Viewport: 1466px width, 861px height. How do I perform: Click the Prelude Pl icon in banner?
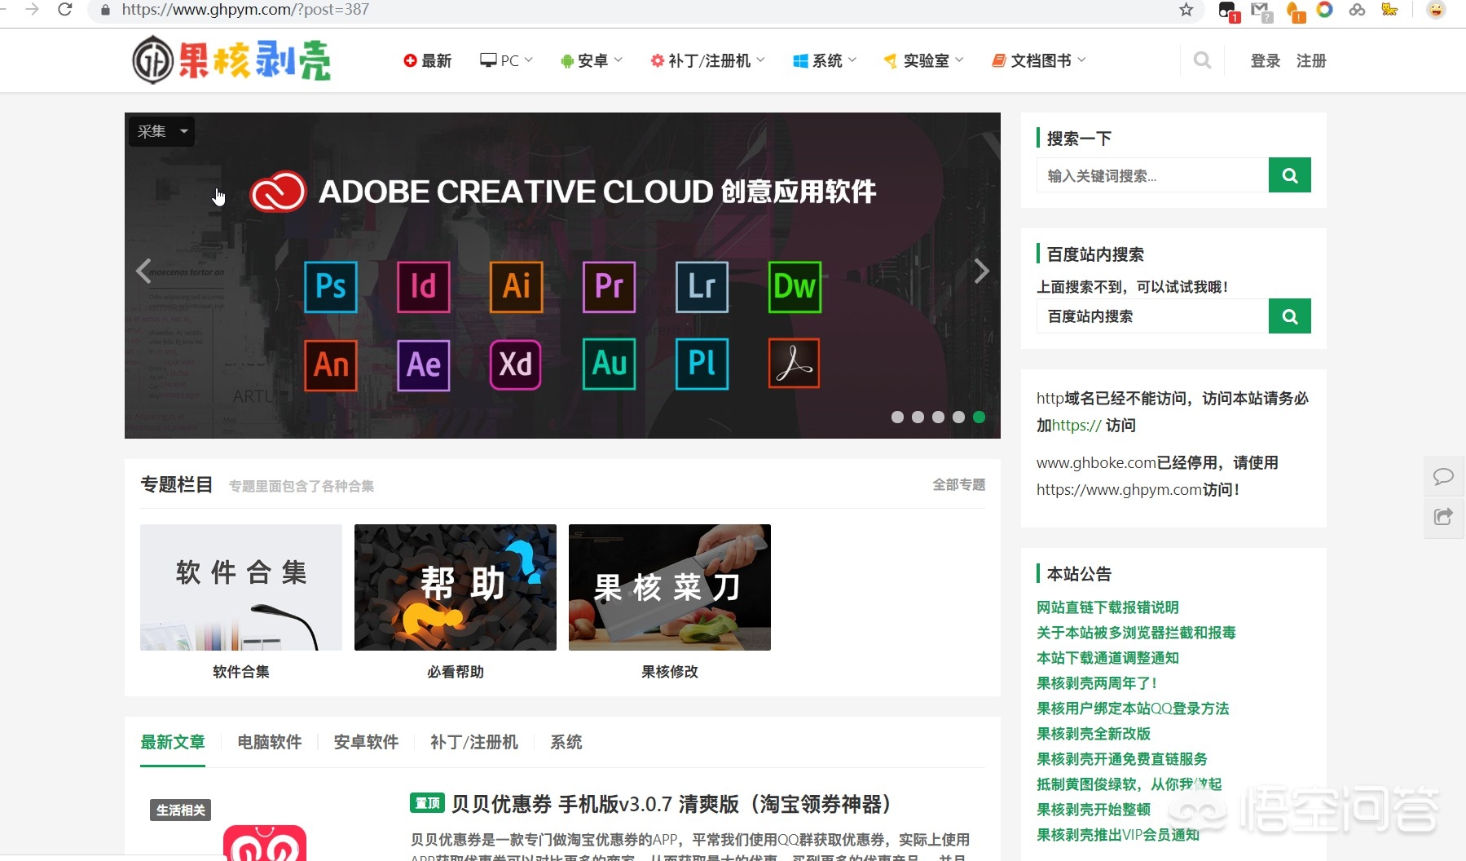(x=702, y=364)
